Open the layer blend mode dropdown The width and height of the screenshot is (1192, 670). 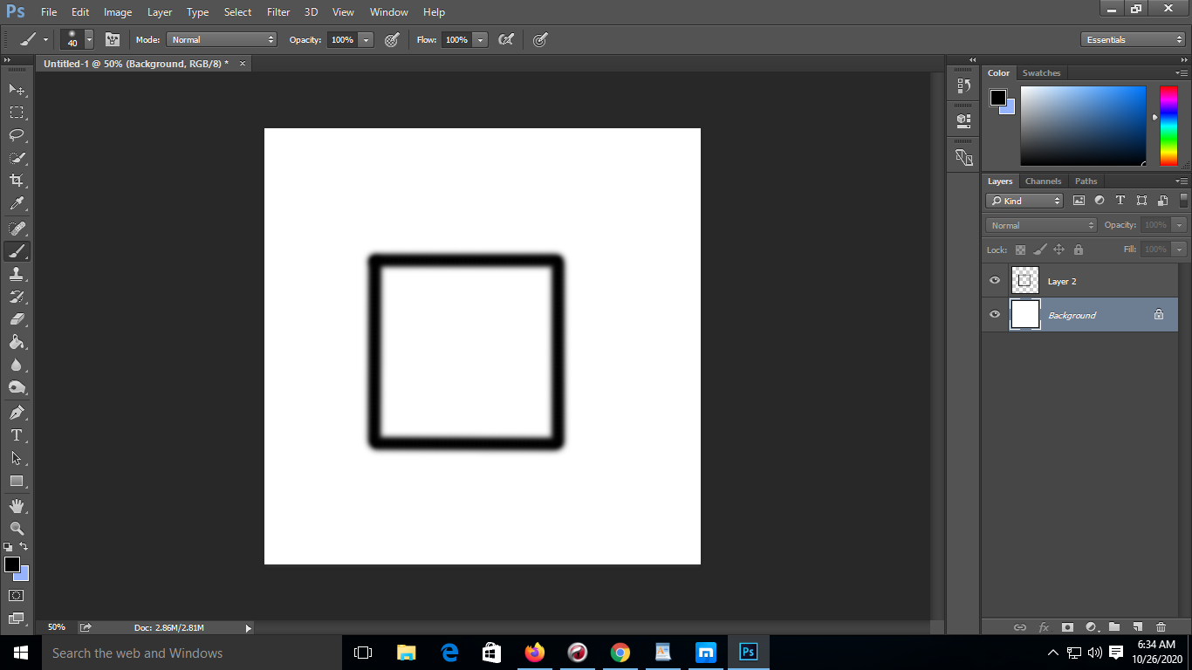(1041, 225)
